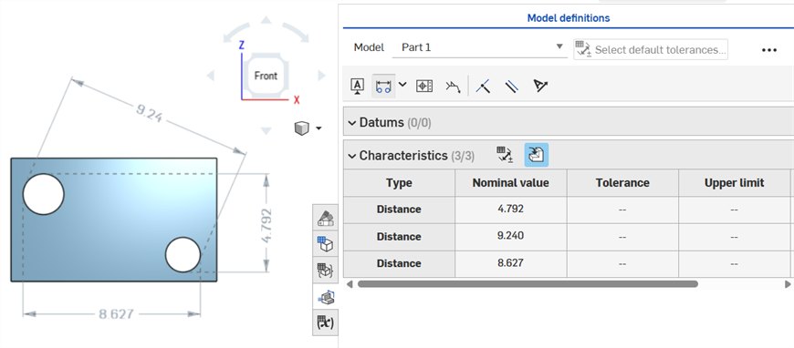The height and width of the screenshot is (348, 794).
Task: Select the angle construction tool icon
Action: (540, 86)
